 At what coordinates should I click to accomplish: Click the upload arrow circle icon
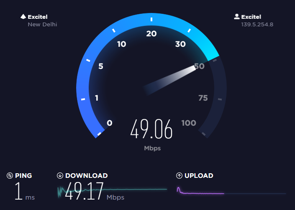pyautogui.click(x=179, y=176)
